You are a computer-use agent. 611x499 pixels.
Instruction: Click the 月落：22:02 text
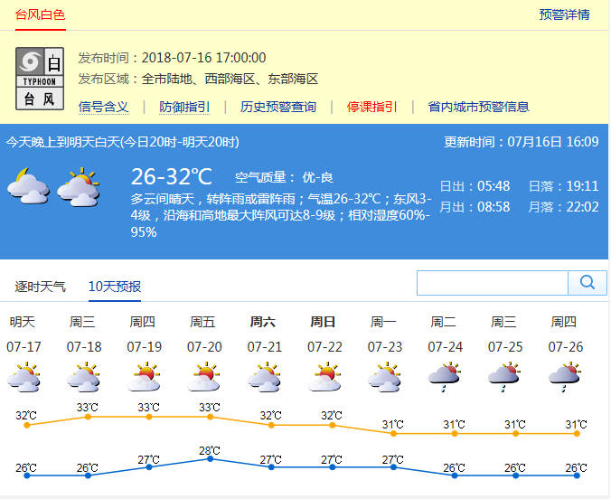[x=563, y=207]
